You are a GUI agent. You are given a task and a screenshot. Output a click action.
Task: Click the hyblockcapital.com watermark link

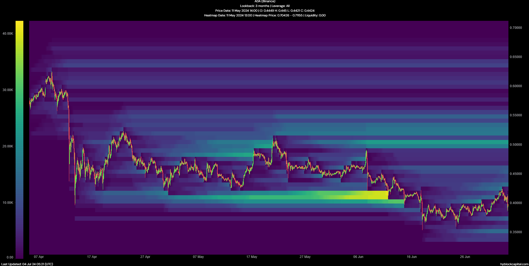click(514, 264)
